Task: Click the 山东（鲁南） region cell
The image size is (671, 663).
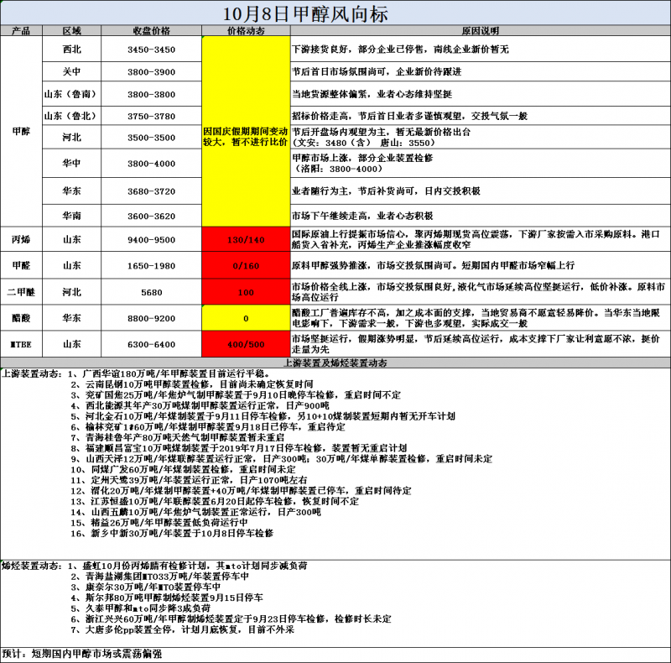Action: coord(71,94)
